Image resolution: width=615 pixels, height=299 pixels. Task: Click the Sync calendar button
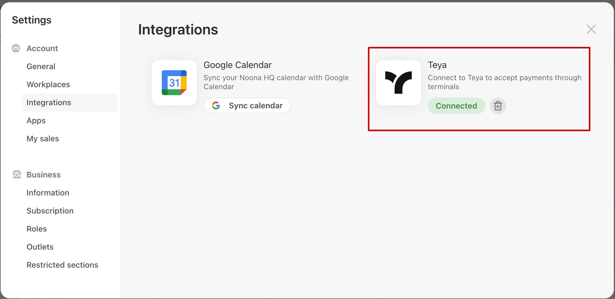247,106
